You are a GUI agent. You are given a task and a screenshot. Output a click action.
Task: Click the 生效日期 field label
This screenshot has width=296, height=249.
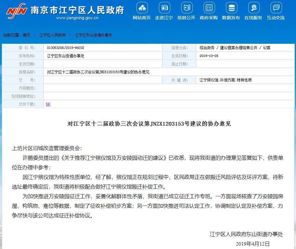click(27, 64)
